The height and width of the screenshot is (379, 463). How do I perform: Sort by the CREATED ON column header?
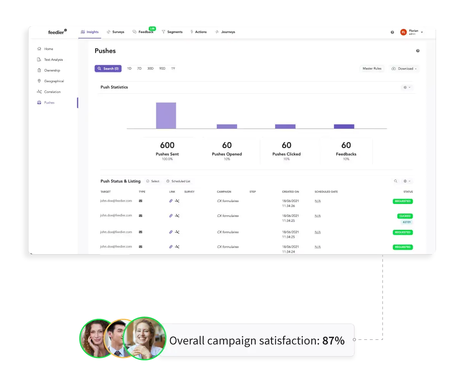(x=290, y=192)
